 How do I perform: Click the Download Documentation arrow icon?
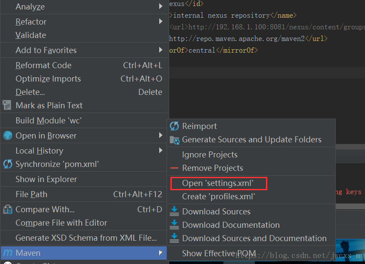click(174, 225)
